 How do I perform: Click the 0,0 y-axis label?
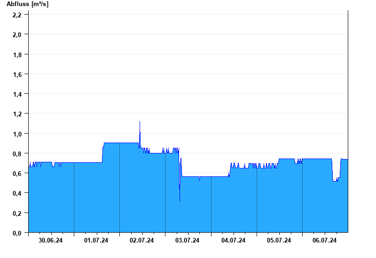coord(17,233)
